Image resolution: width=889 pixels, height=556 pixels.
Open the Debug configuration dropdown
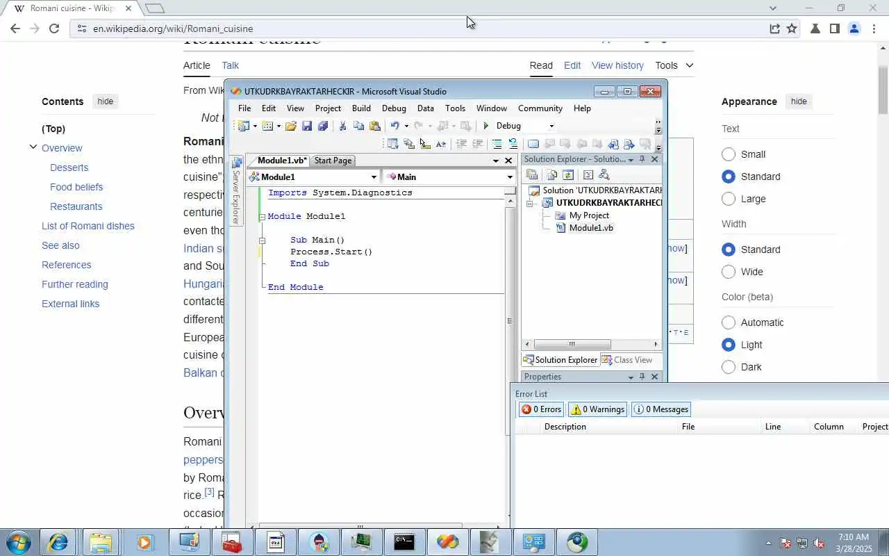[x=551, y=126]
